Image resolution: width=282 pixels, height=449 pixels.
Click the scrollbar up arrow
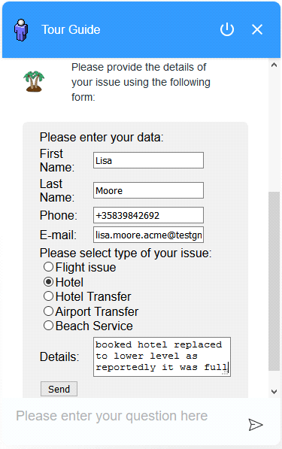pos(274,65)
